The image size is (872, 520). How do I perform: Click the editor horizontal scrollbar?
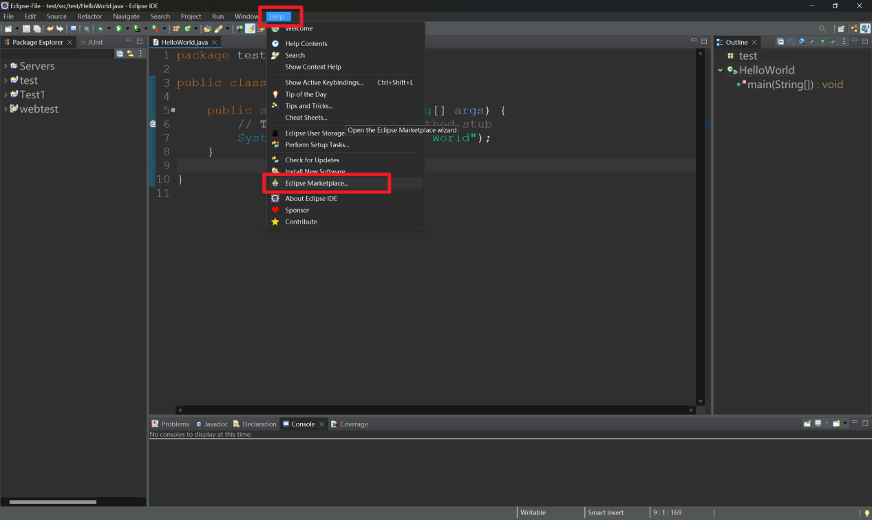point(435,410)
